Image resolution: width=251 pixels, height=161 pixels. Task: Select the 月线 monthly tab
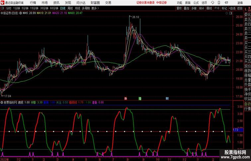click(x=77, y=8)
